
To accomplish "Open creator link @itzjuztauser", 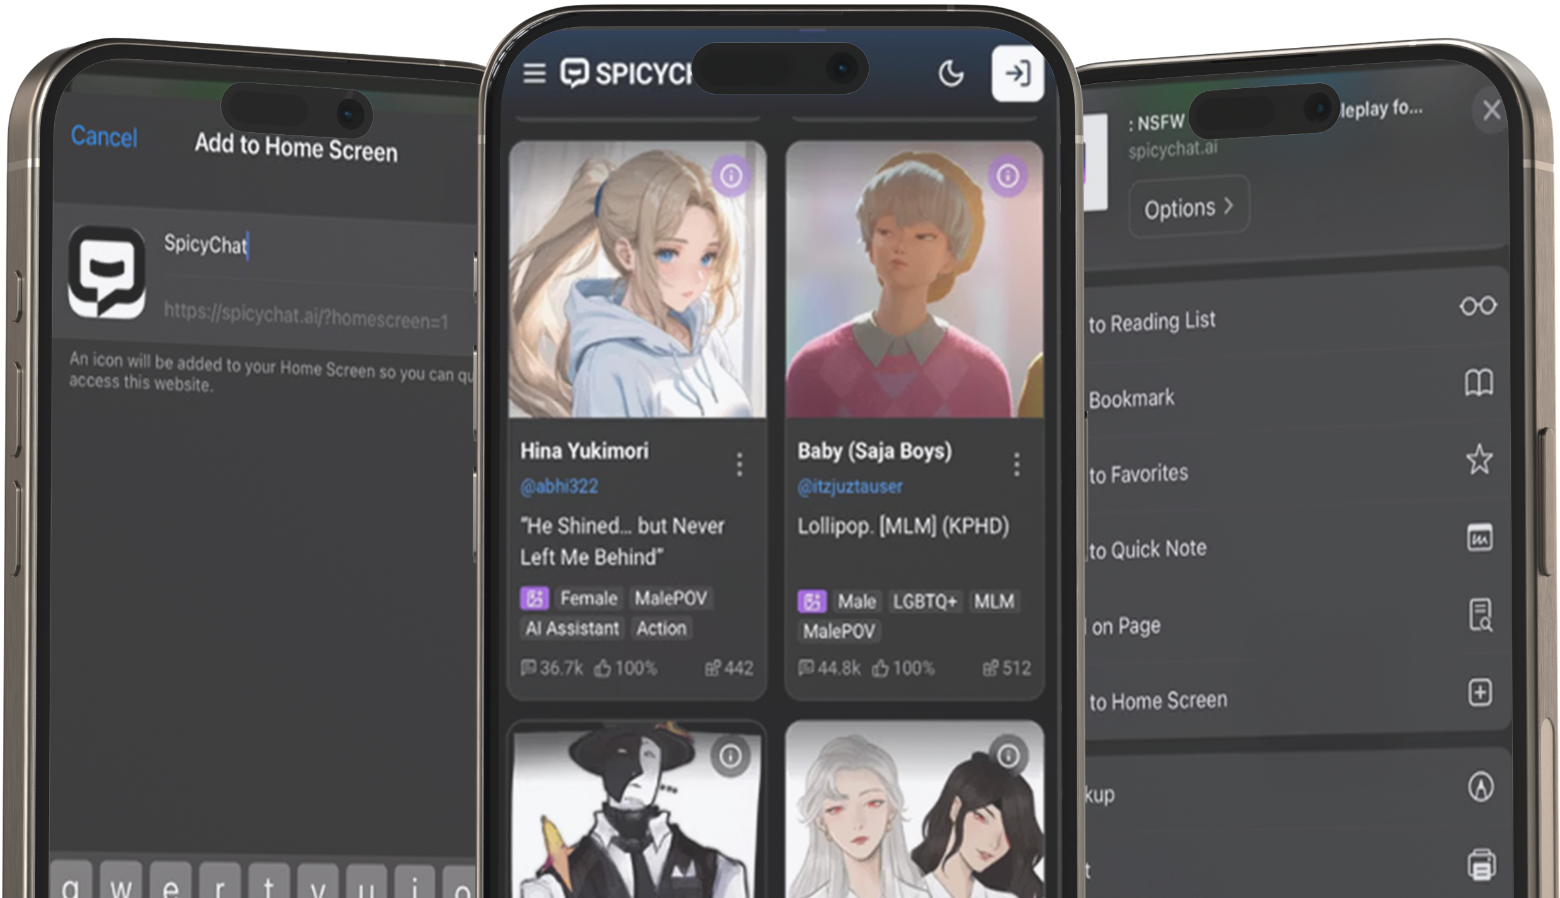I will tap(849, 486).
